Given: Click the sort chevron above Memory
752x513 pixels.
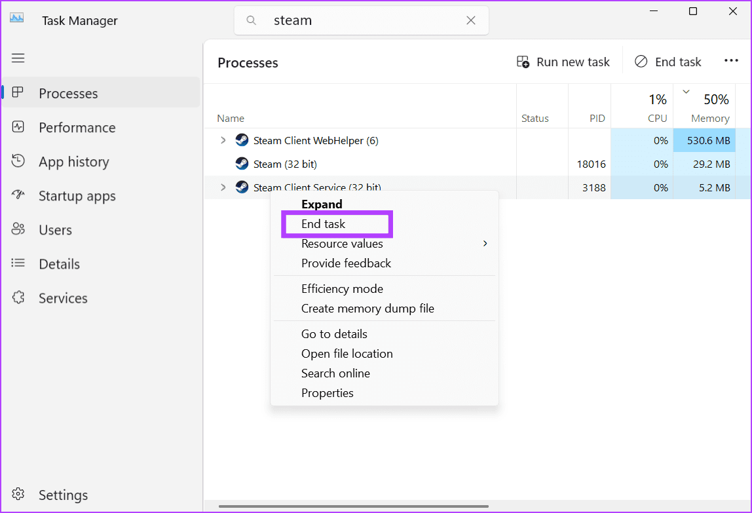Looking at the screenshot, I should click(x=686, y=91).
